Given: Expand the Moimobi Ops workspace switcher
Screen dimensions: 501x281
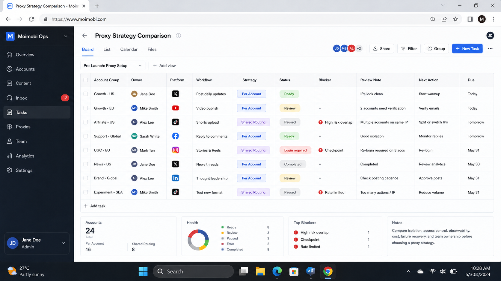Looking at the screenshot, I should (x=37, y=36).
